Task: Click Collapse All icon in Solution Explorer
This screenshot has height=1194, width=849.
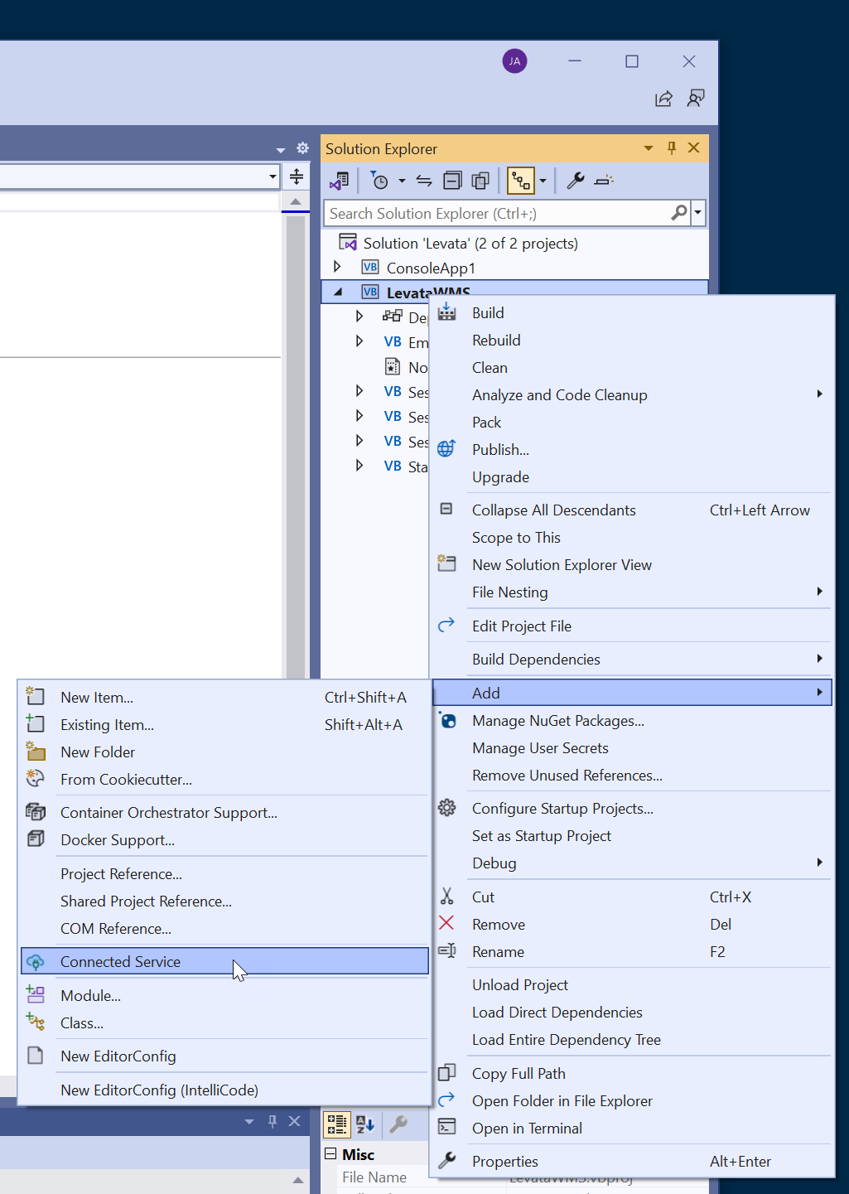Action: point(452,181)
